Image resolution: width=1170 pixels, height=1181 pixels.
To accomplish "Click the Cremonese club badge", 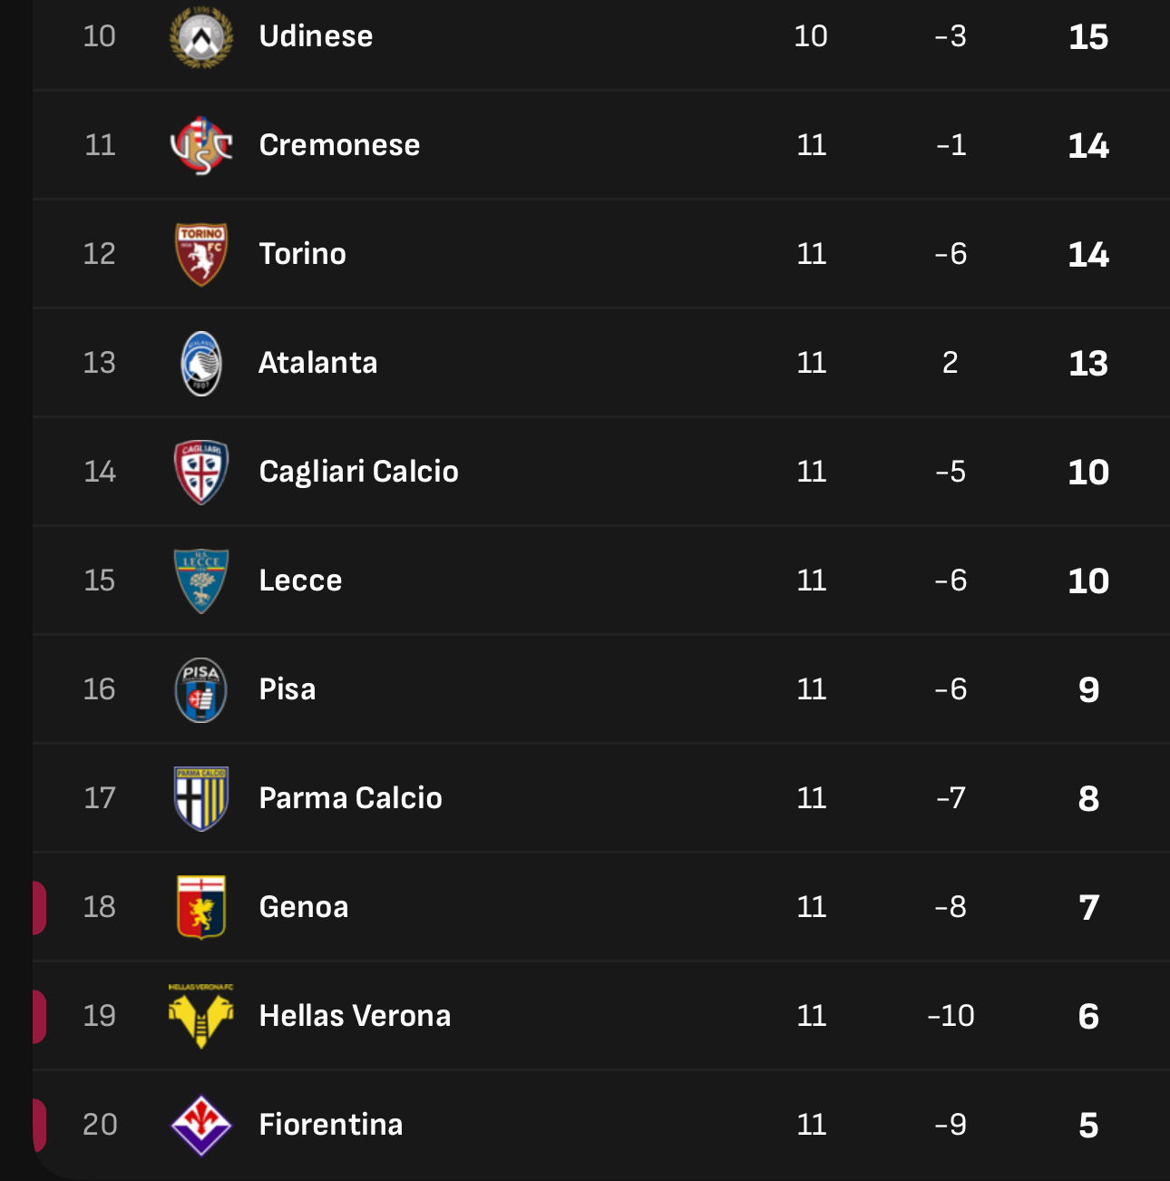I will click(201, 144).
